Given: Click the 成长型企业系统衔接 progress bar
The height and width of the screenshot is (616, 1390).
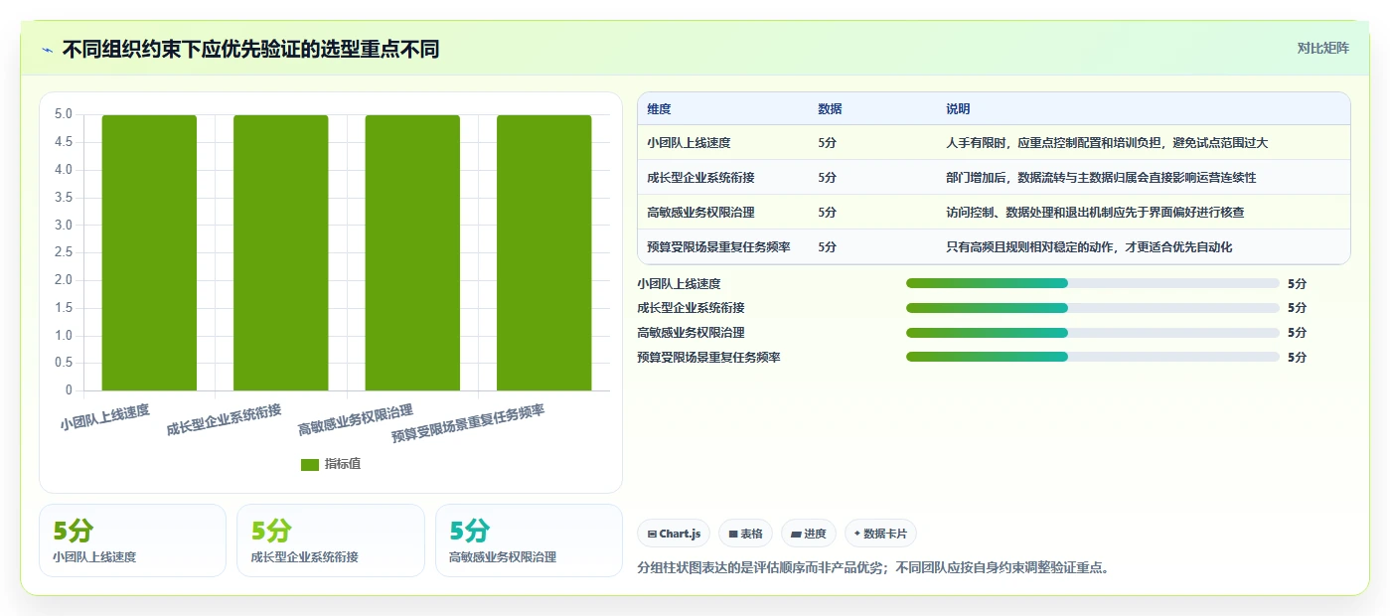Looking at the screenshot, I should (x=1092, y=308).
